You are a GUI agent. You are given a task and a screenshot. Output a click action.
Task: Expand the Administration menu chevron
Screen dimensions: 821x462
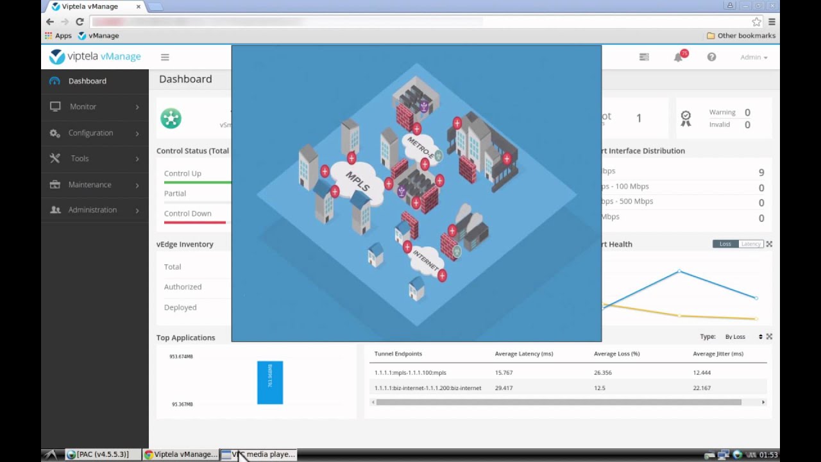click(137, 210)
